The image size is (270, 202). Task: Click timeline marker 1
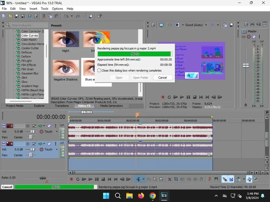137,114
